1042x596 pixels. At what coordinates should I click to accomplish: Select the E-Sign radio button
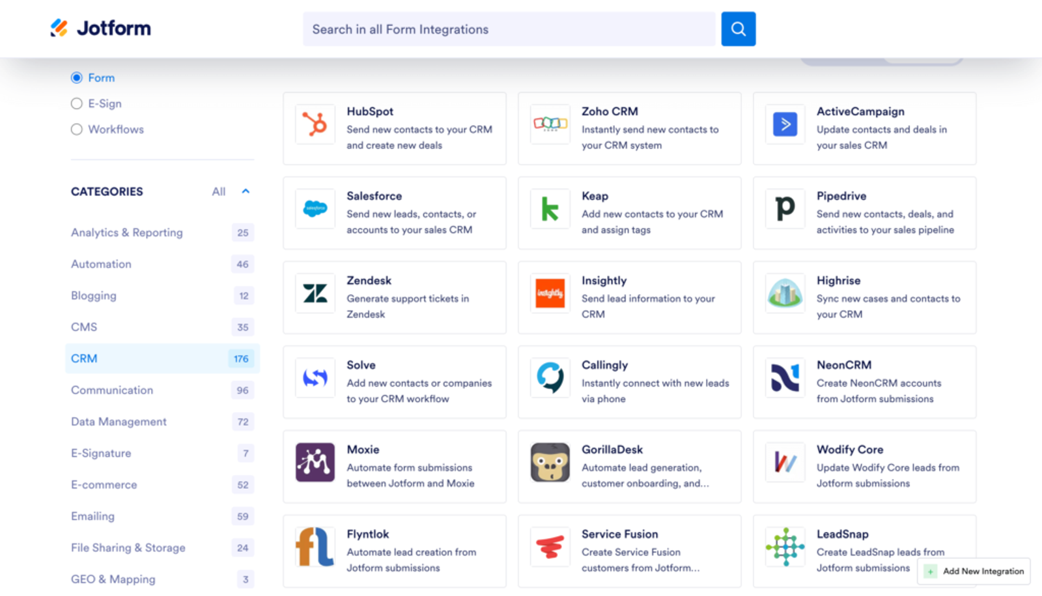(77, 103)
